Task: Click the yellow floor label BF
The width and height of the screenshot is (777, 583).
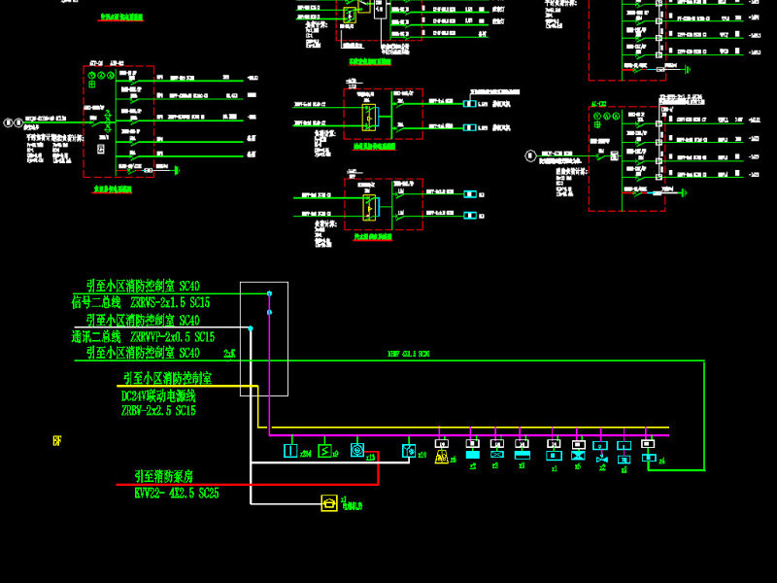Action: pyautogui.click(x=57, y=441)
